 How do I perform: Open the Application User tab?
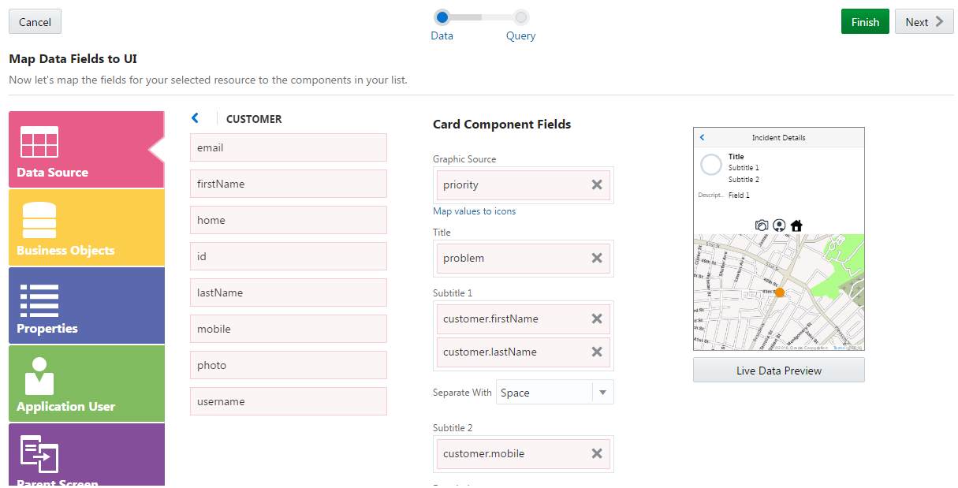[86, 383]
